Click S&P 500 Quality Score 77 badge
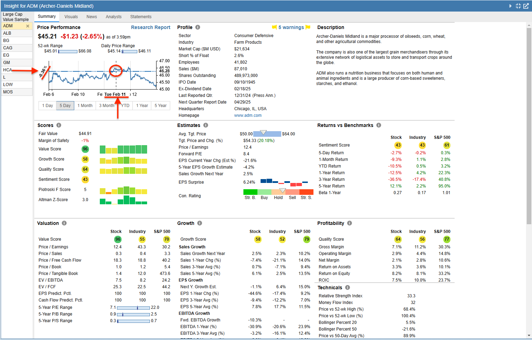532x340 pixels. tap(447, 239)
